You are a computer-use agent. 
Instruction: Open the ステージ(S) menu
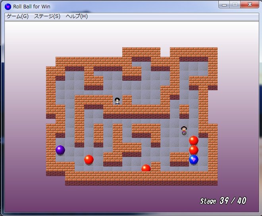click(47, 16)
